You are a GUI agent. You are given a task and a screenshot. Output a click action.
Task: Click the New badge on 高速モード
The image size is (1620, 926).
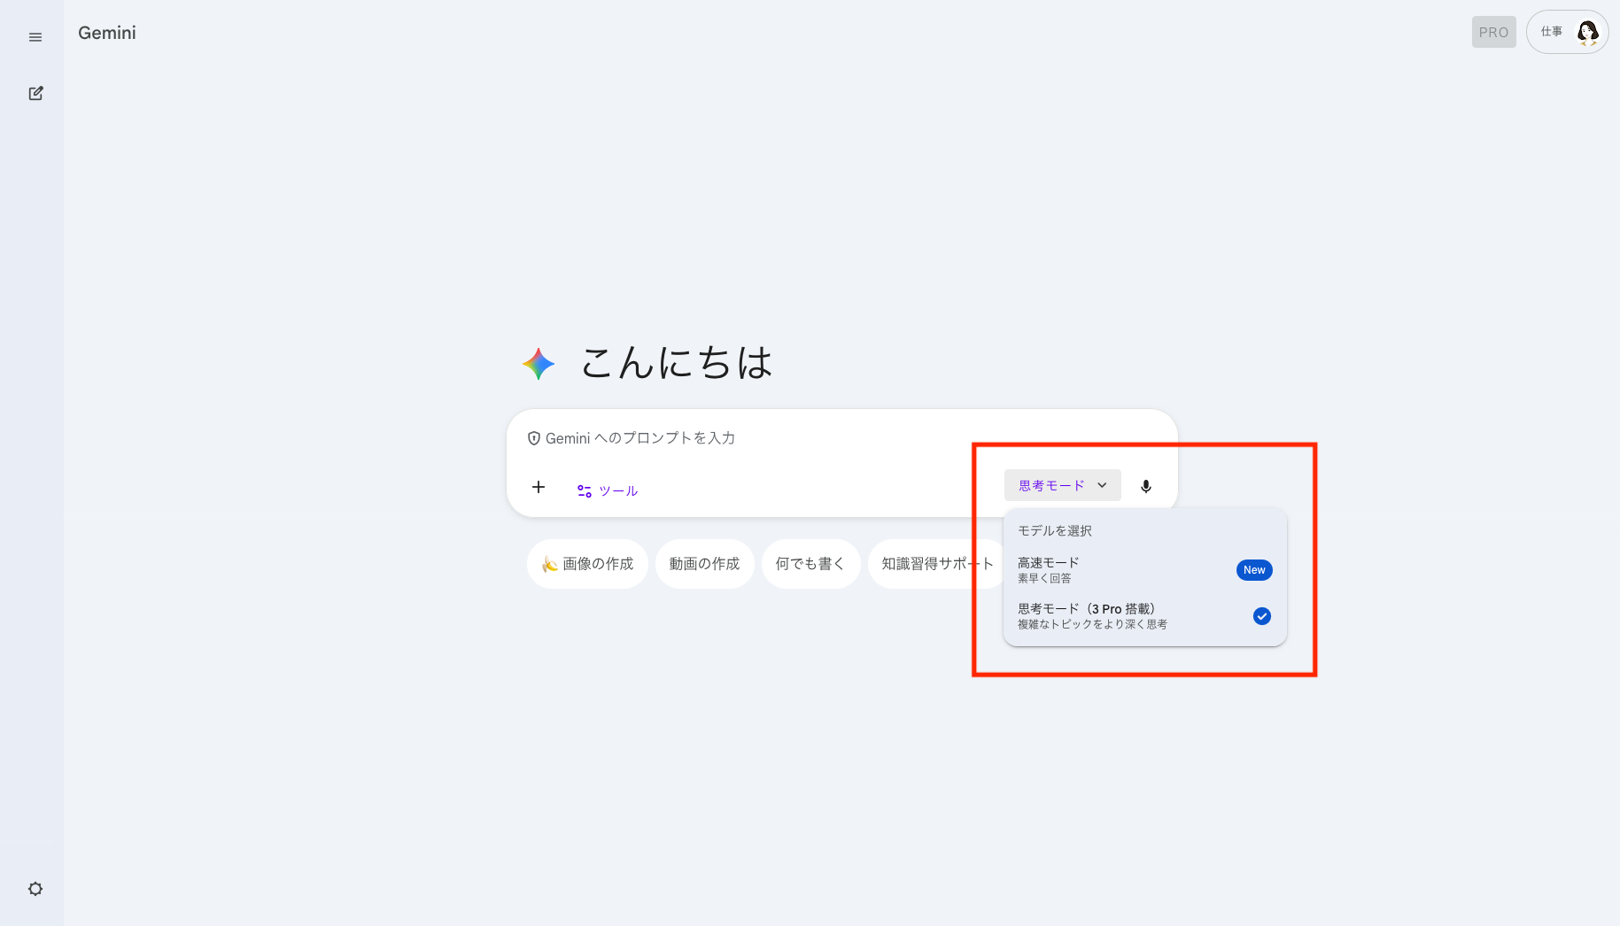1253,569
